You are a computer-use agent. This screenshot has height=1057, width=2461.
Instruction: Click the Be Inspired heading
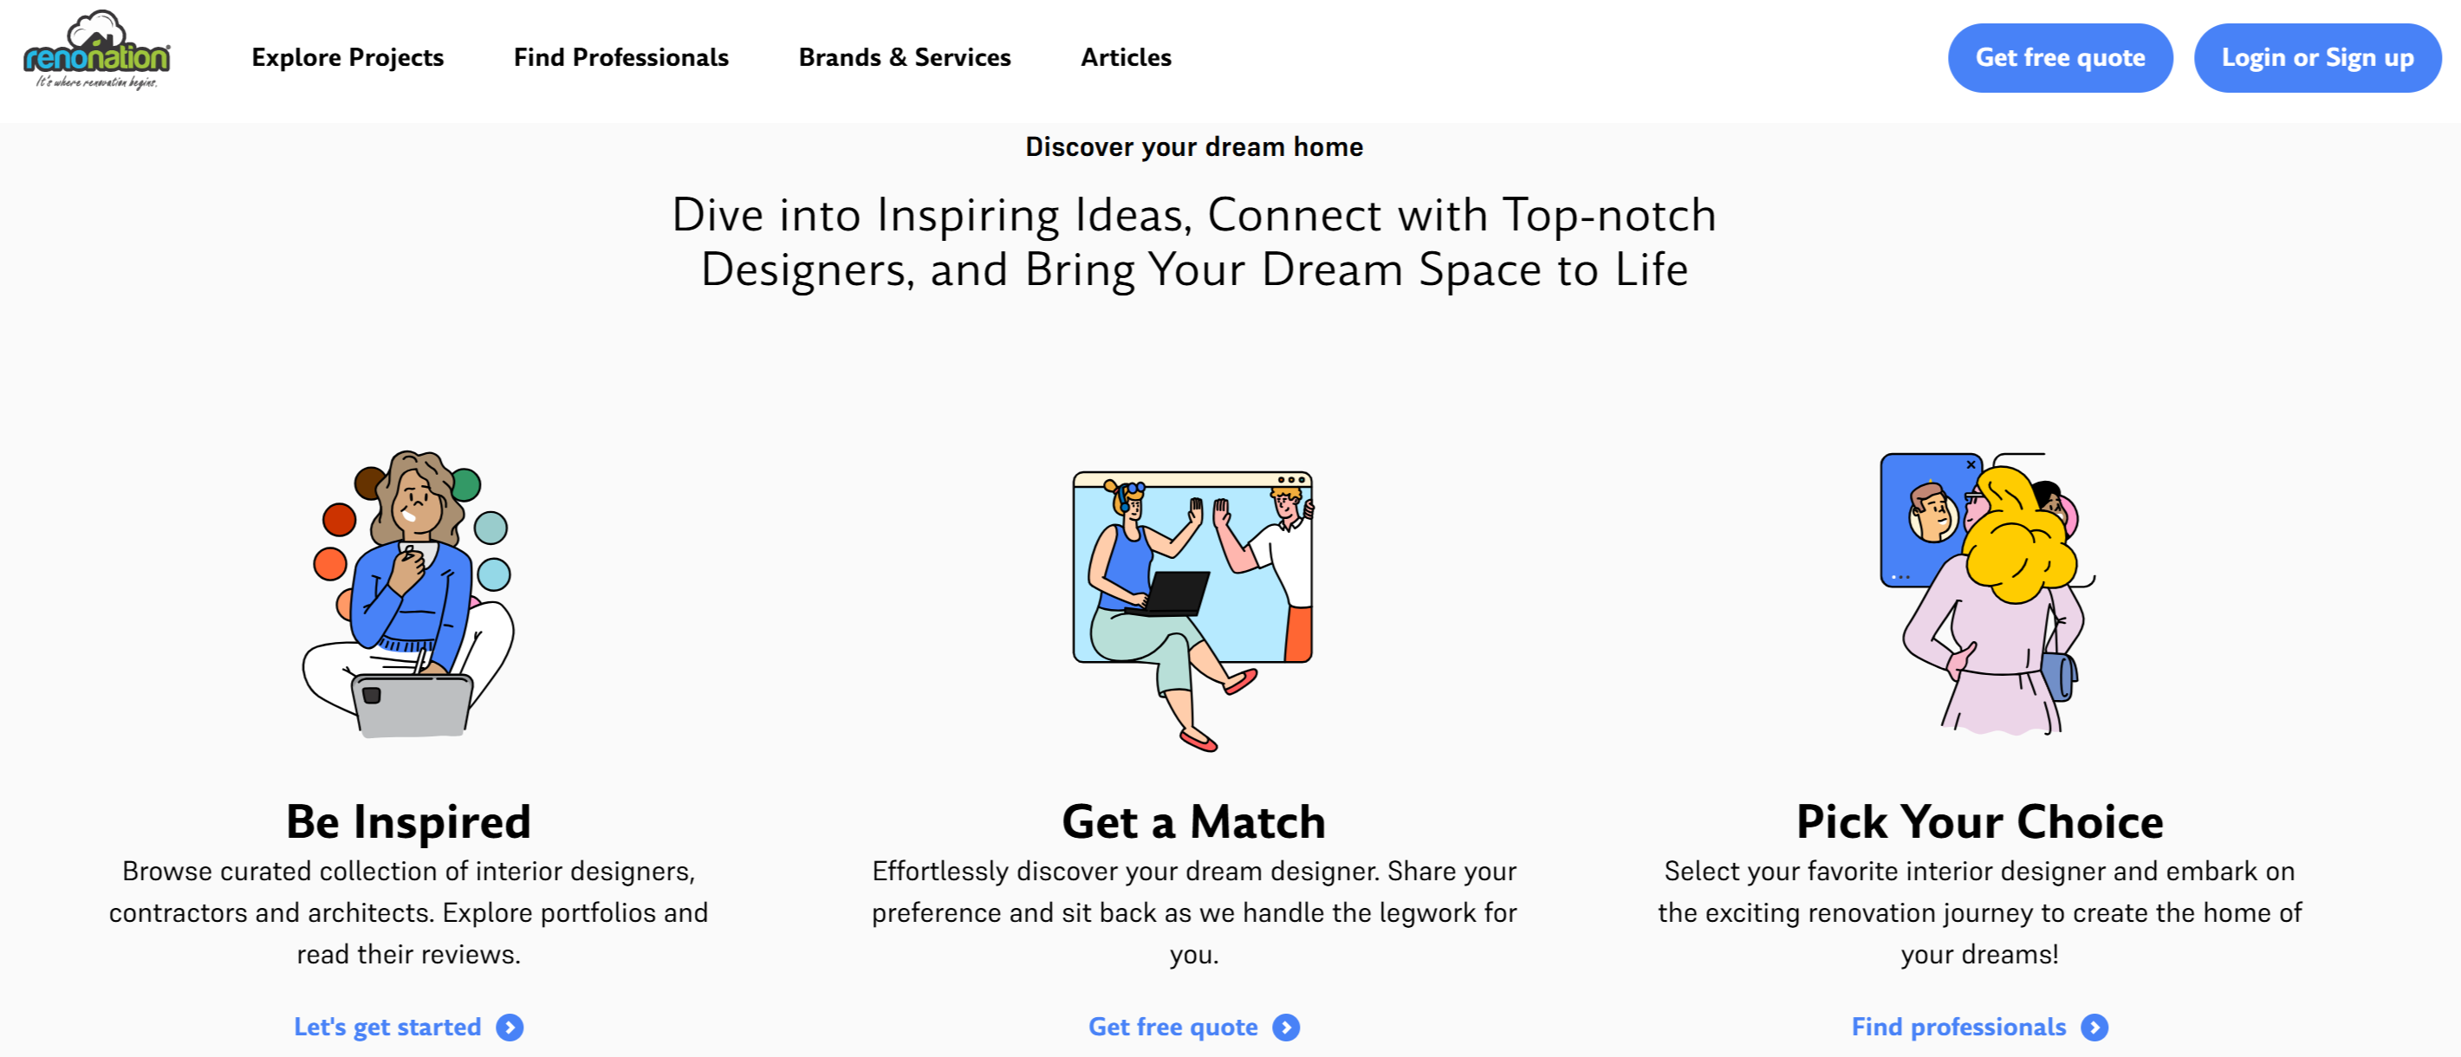[409, 822]
